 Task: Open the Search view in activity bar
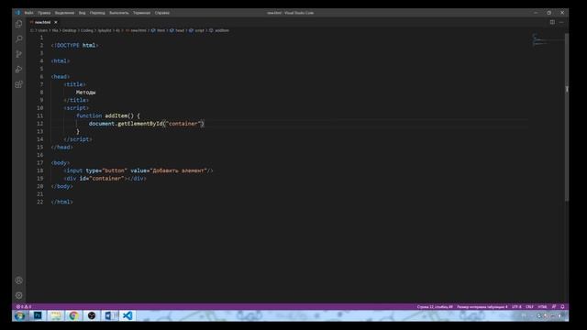pos(18,39)
